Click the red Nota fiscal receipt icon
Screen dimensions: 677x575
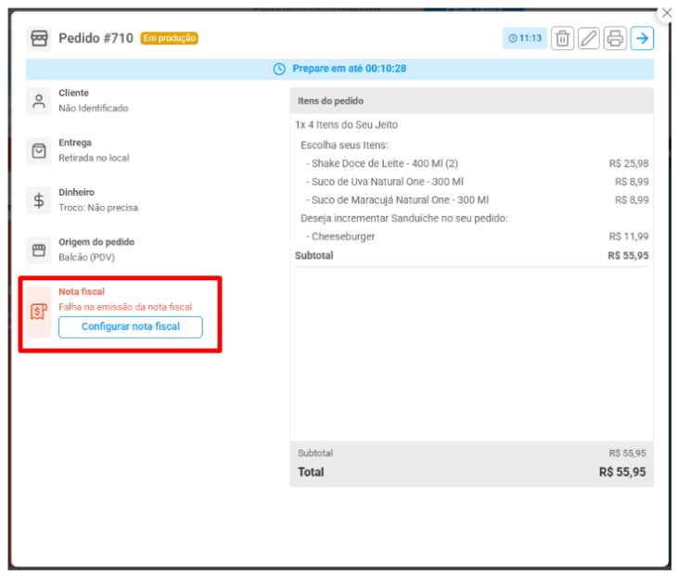click(39, 311)
